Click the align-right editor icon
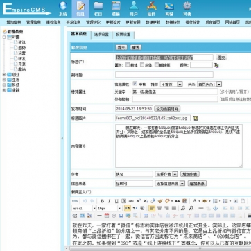Image resolution: width=251 pixels, height=251 pixels. click(166, 208)
